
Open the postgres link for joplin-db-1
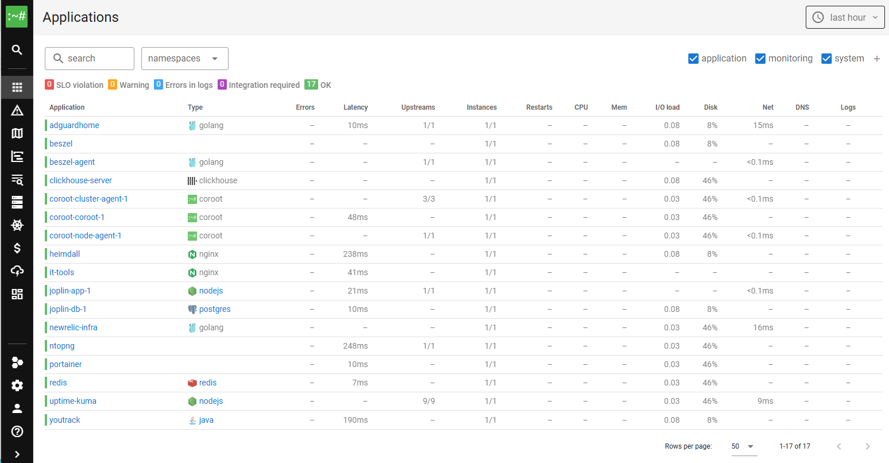(x=215, y=308)
